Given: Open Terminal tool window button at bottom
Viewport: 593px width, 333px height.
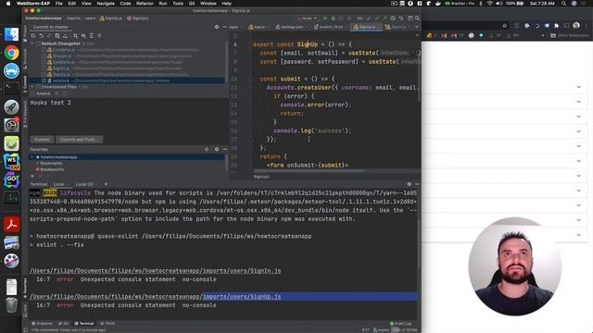Looking at the screenshot, I should tap(84, 324).
